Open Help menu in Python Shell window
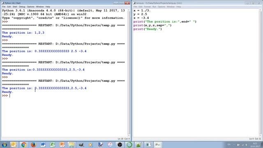This screenshot has height=148, width=263. click(48, 7)
